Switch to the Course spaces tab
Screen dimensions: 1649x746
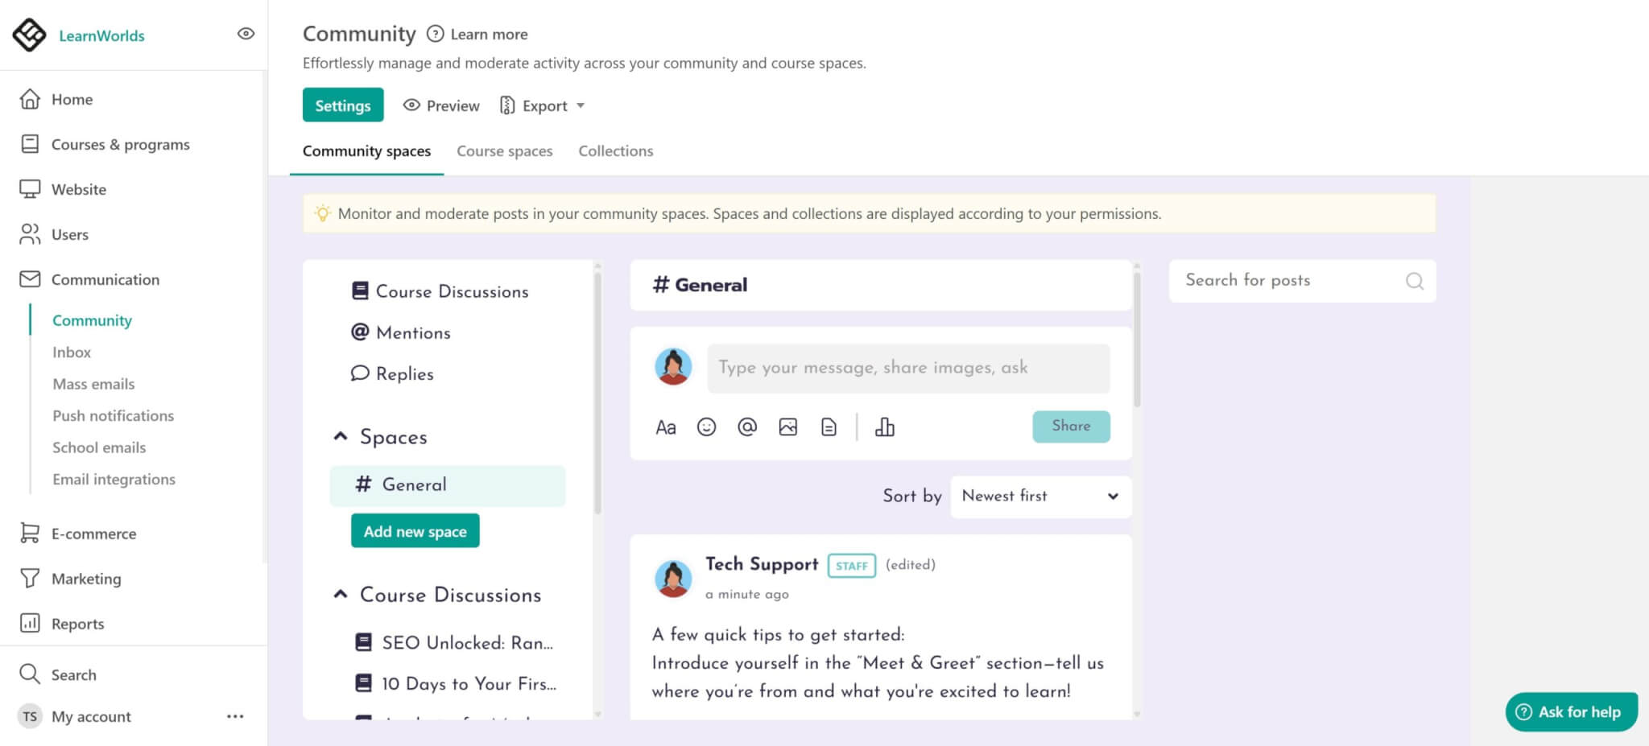pyautogui.click(x=504, y=150)
